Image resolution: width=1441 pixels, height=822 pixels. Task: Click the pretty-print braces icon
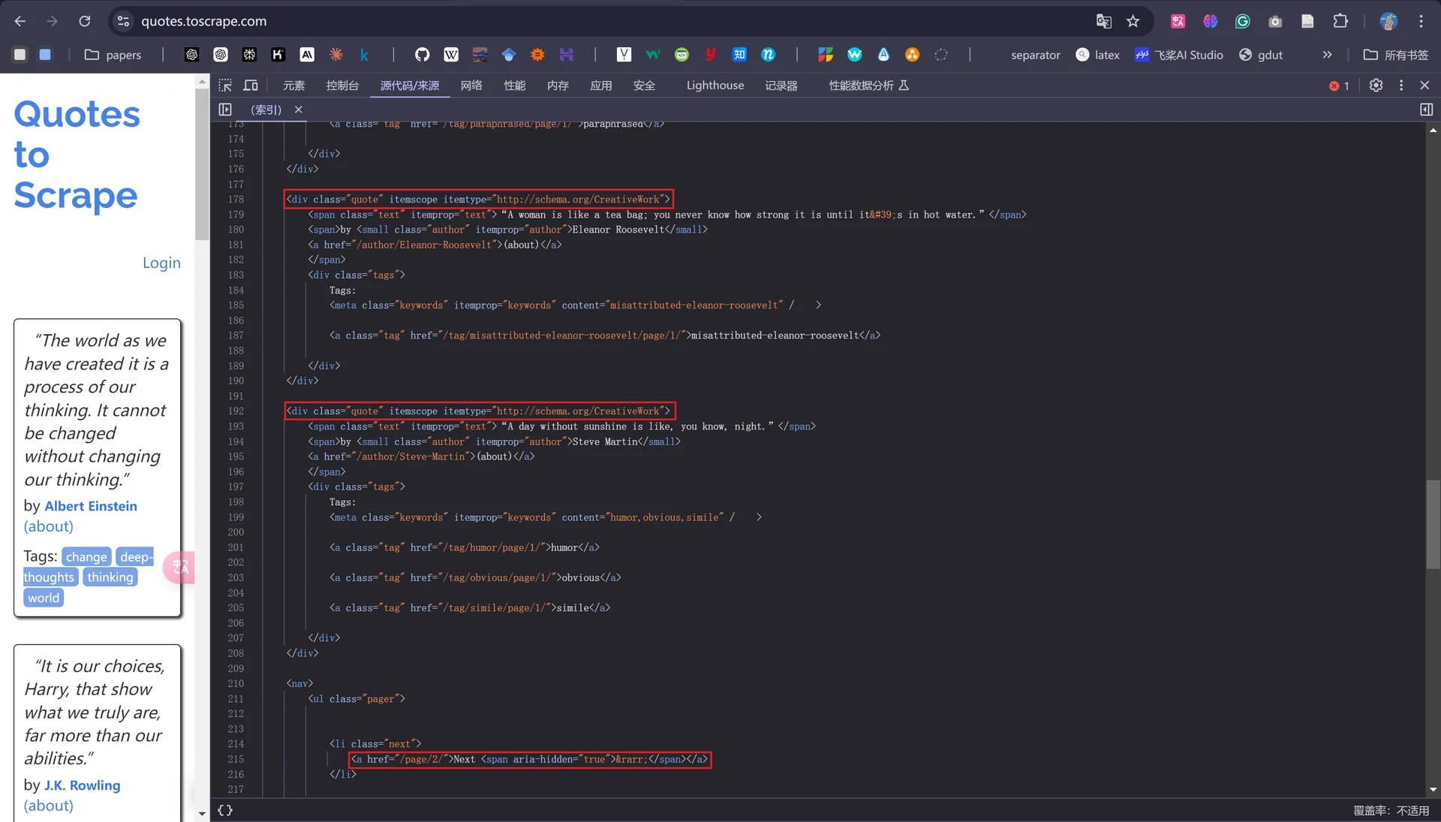pos(225,810)
